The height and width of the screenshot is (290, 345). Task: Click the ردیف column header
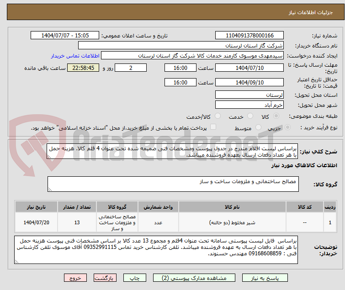click(330, 207)
